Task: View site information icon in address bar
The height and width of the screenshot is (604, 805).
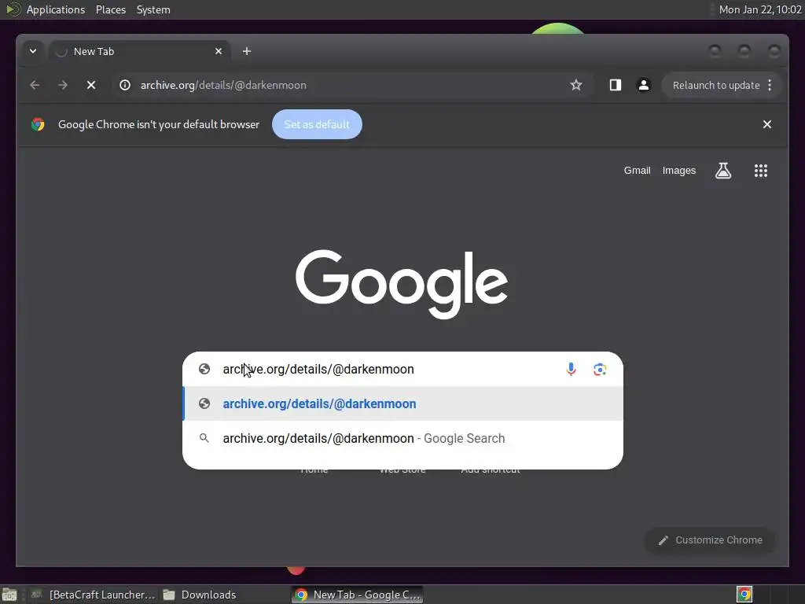Action: point(125,85)
